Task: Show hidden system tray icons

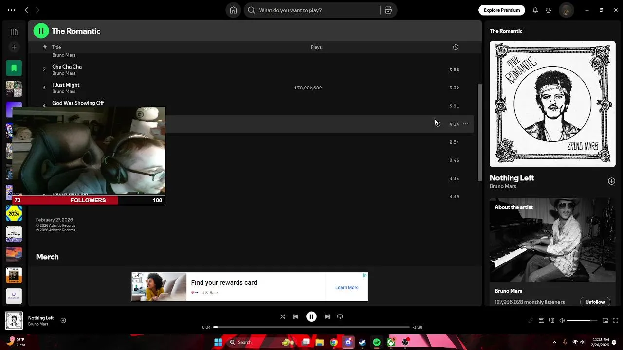Action: 554,342
